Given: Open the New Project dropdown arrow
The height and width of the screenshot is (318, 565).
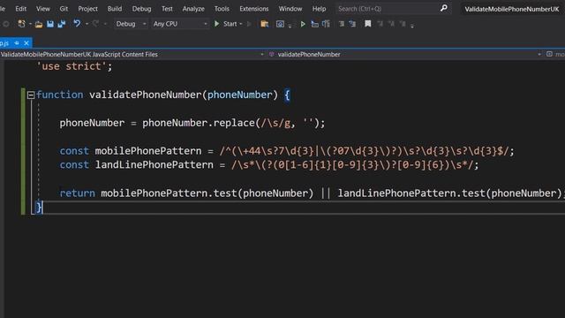Looking at the screenshot, I should (30, 24).
